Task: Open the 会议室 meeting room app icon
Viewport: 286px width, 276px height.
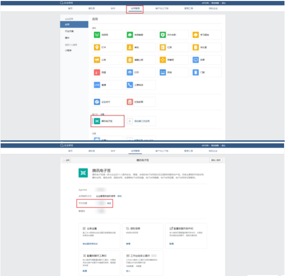Action: (196, 47)
